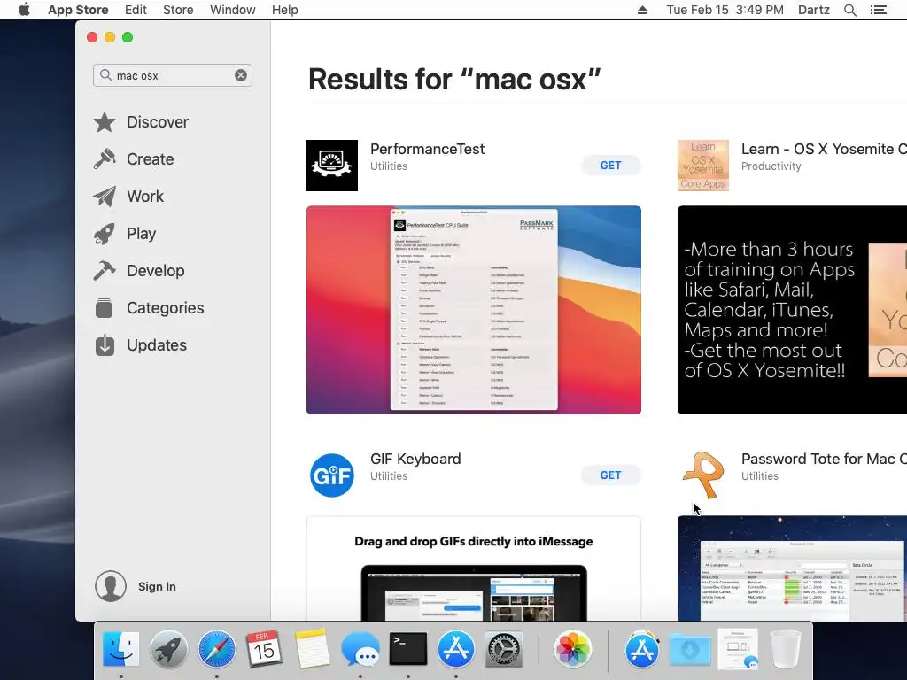
Task: Open the Password Tote screenshot preview
Action: (792, 568)
